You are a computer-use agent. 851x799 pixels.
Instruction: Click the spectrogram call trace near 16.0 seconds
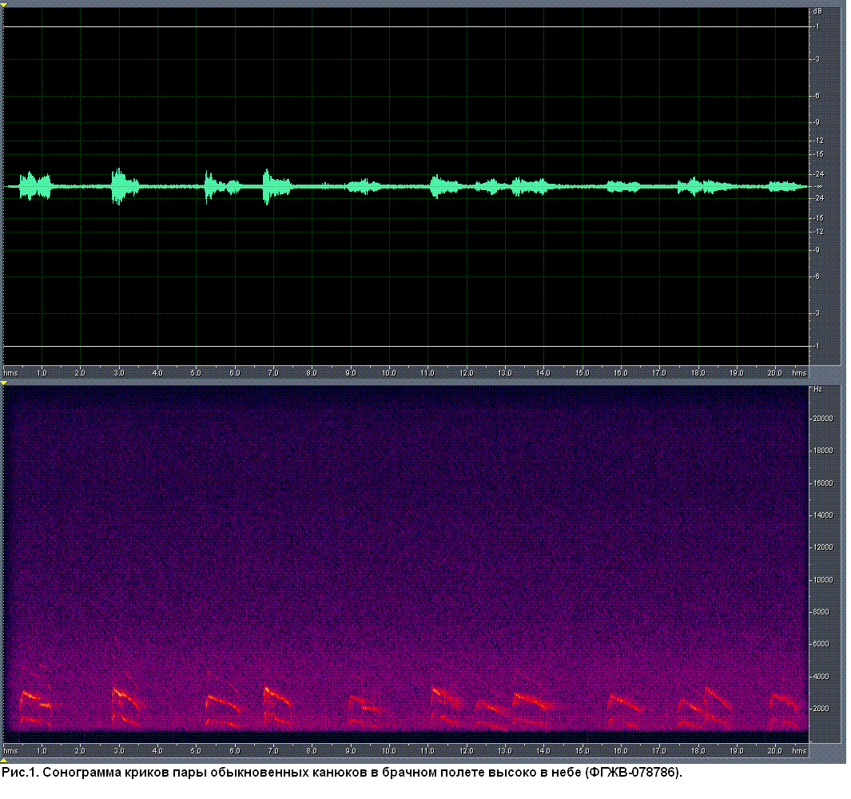click(626, 710)
